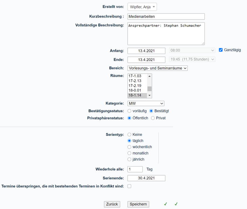Image resolution: width=247 pixels, height=209 pixels.
Task: Click into the Kurzbeschreibung text field
Action: [x=166, y=16]
